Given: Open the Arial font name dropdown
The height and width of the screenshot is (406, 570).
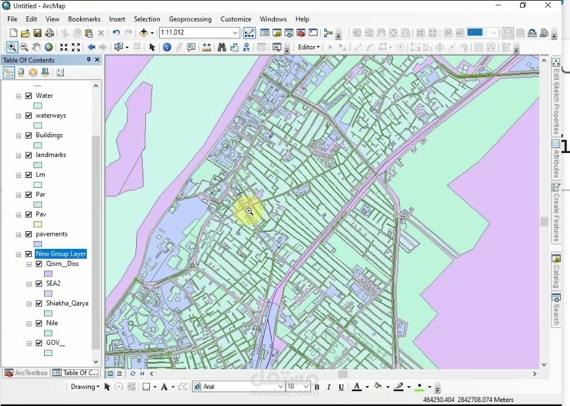Looking at the screenshot, I should pos(280,386).
